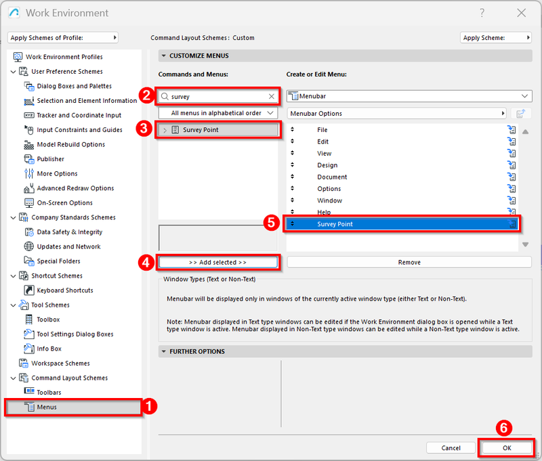This screenshot has width=542, height=461.
Task: Expand the Survey Point command entry
Action: (165, 130)
